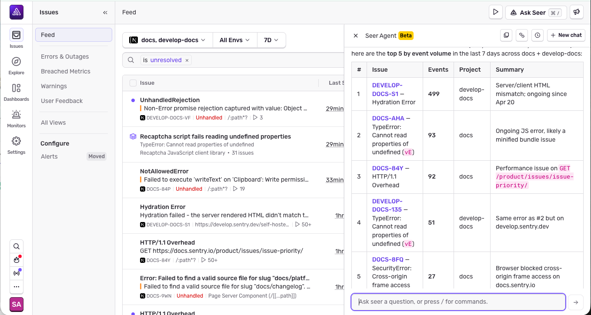Viewport: 591px width, 315px height.
Task: Open Settings gear icon in sidebar
Action: (17, 141)
